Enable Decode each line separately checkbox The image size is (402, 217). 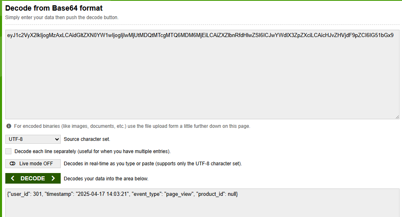(9, 151)
